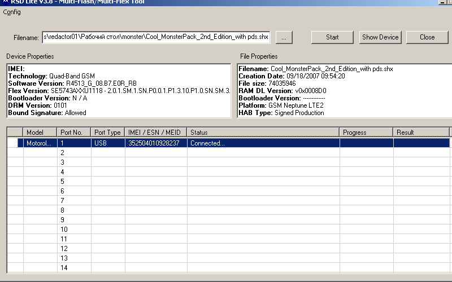Click the Model column header
Screen dimensions: 452x282
point(40,133)
